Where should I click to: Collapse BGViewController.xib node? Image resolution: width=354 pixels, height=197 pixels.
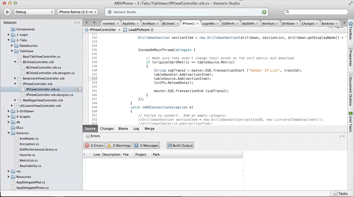pyautogui.click(x=15, y=62)
